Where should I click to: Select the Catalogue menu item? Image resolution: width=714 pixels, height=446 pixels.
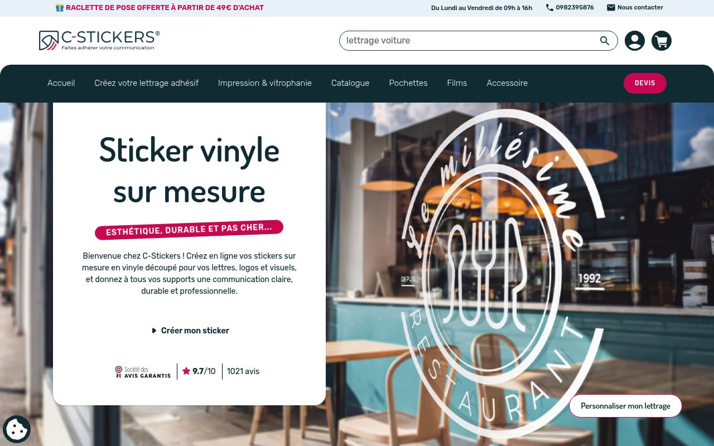350,83
